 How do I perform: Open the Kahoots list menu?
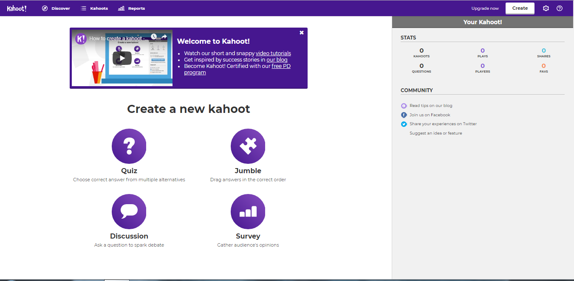click(x=94, y=8)
